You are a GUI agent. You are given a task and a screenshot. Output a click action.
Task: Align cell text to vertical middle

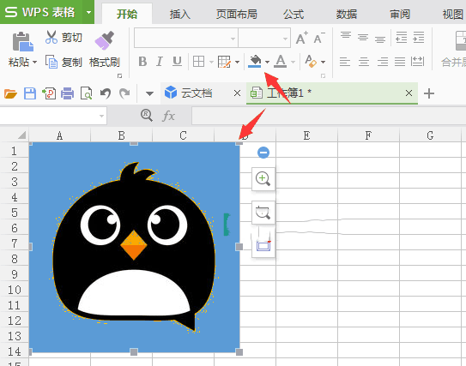point(363,38)
